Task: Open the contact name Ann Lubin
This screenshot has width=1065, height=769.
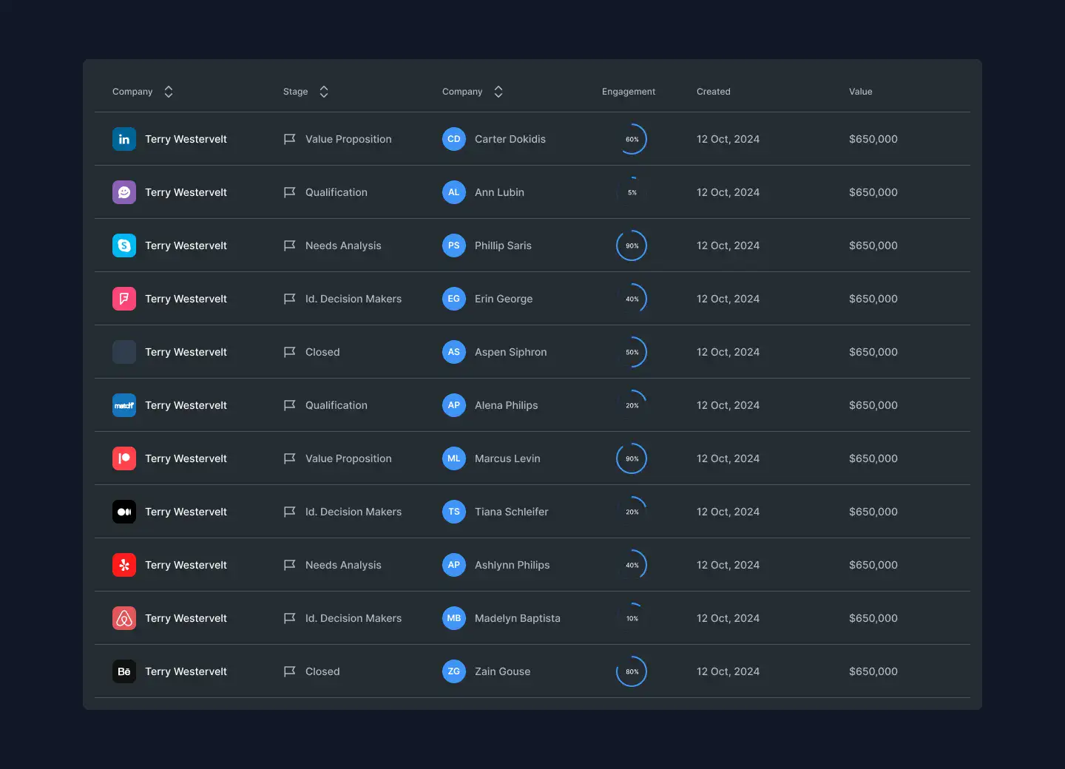Action: pos(499,192)
